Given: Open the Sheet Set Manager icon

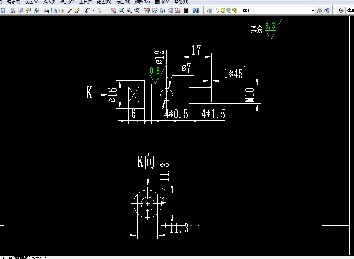Looking at the screenshot, I should tap(170, 11).
